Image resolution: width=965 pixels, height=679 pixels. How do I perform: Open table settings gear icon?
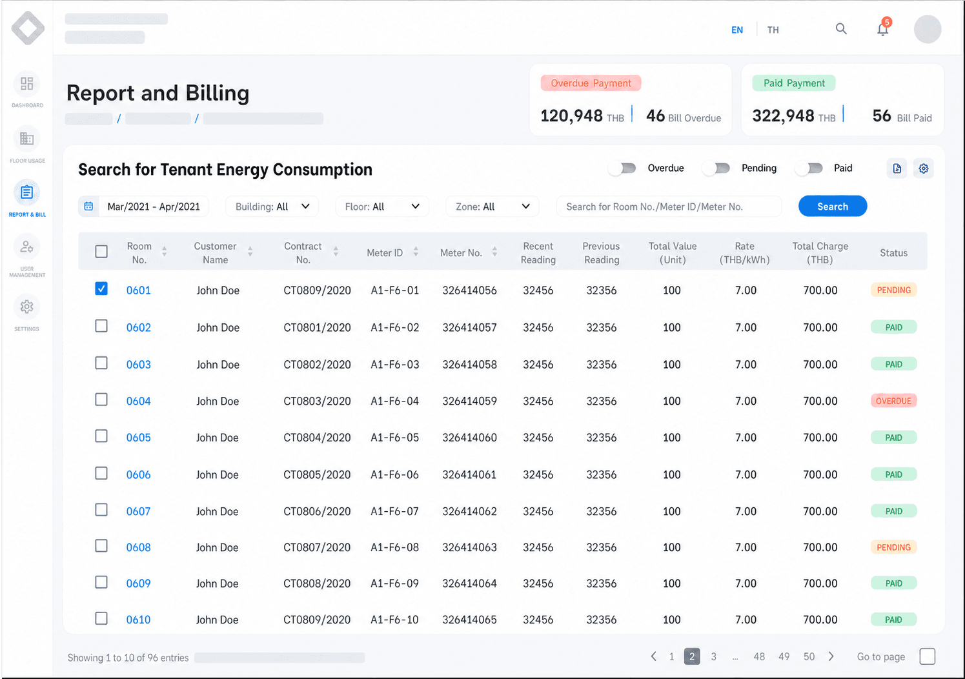tap(924, 168)
